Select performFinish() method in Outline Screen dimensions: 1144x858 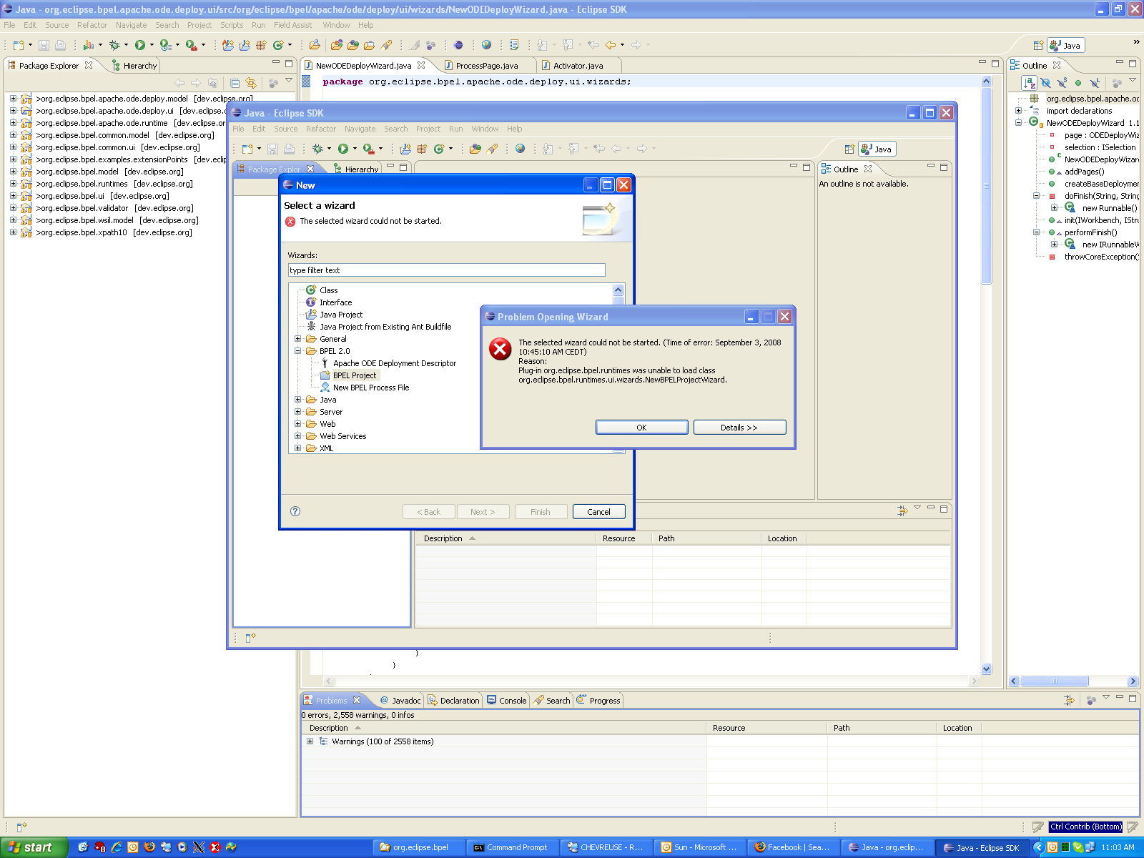(1090, 232)
